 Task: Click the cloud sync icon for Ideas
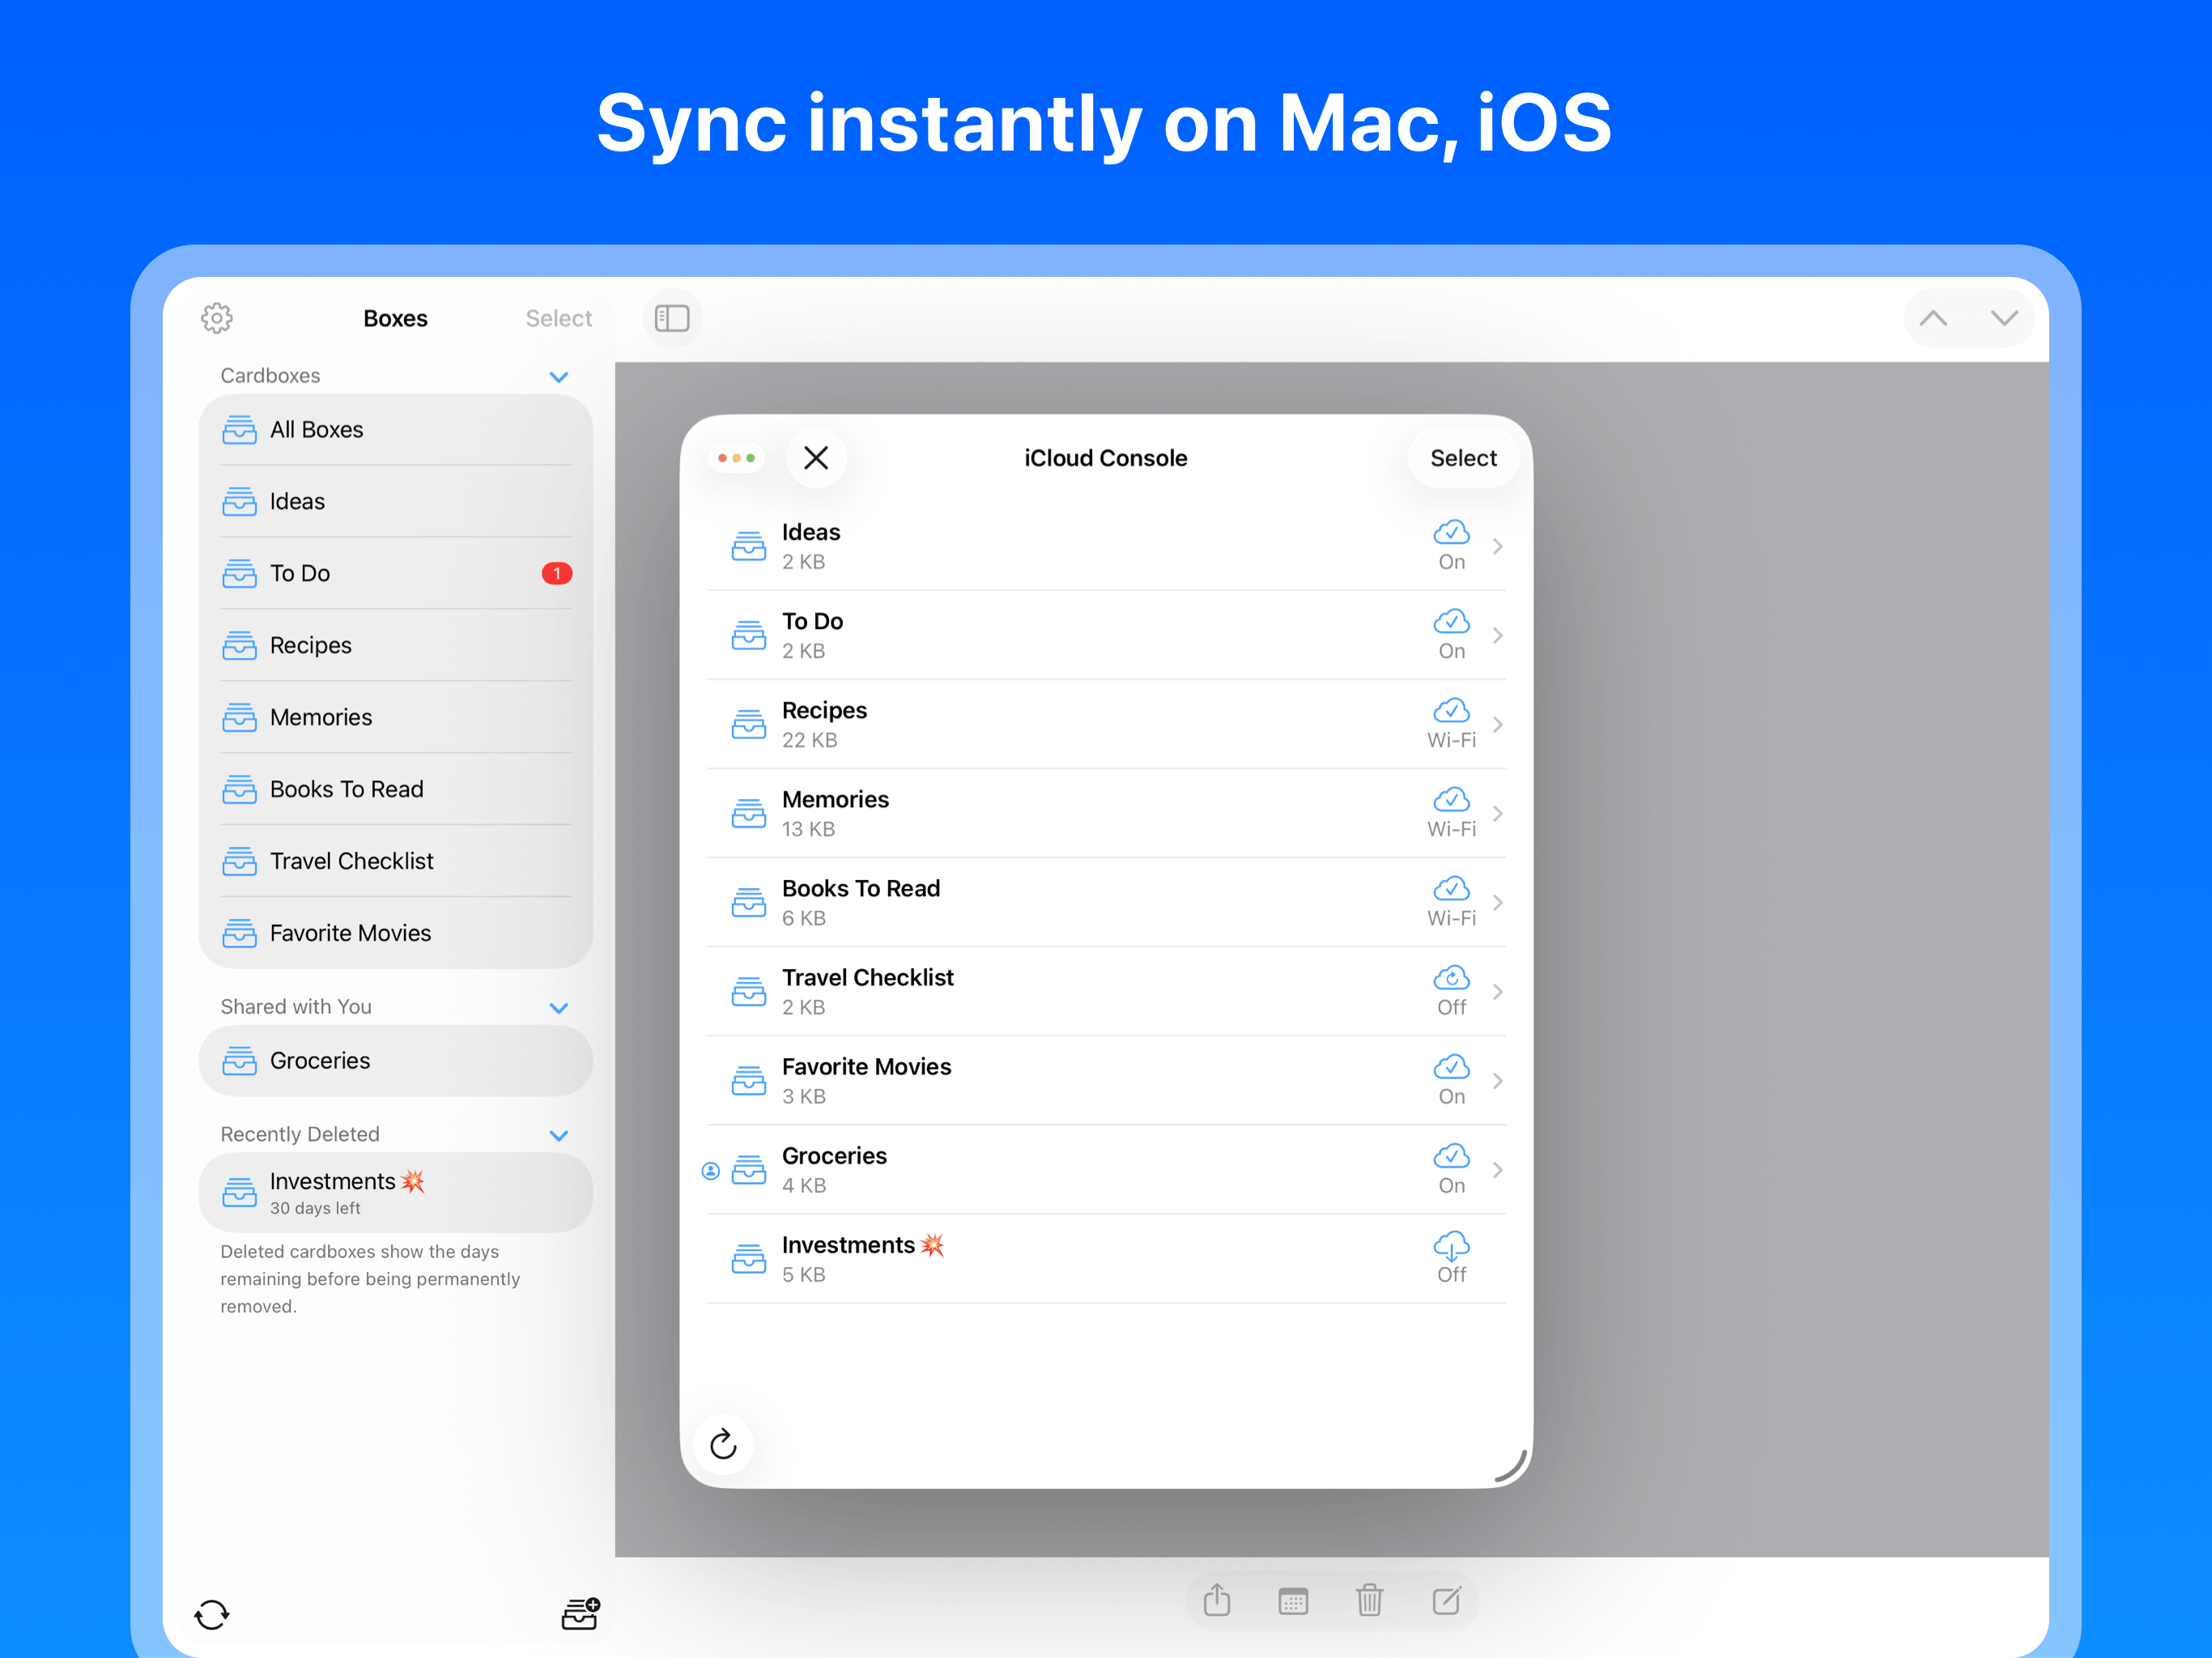1451,532
